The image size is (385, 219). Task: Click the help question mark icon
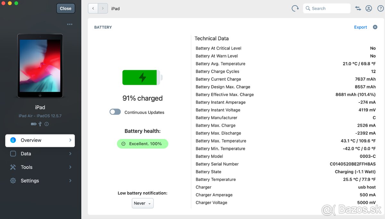click(380, 9)
